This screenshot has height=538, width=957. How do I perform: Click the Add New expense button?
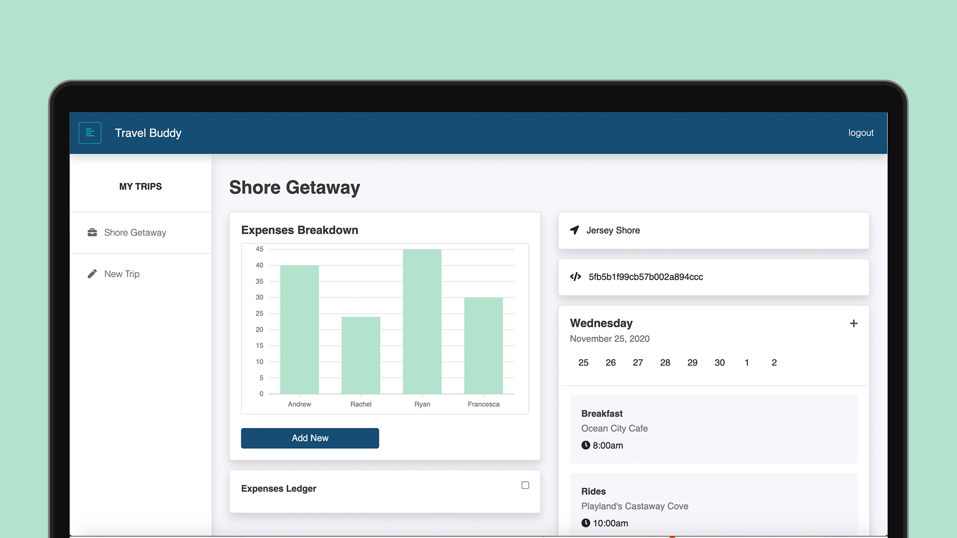point(310,438)
